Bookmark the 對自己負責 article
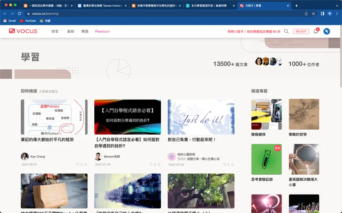This screenshot has width=342, height=213. (232, 165)
